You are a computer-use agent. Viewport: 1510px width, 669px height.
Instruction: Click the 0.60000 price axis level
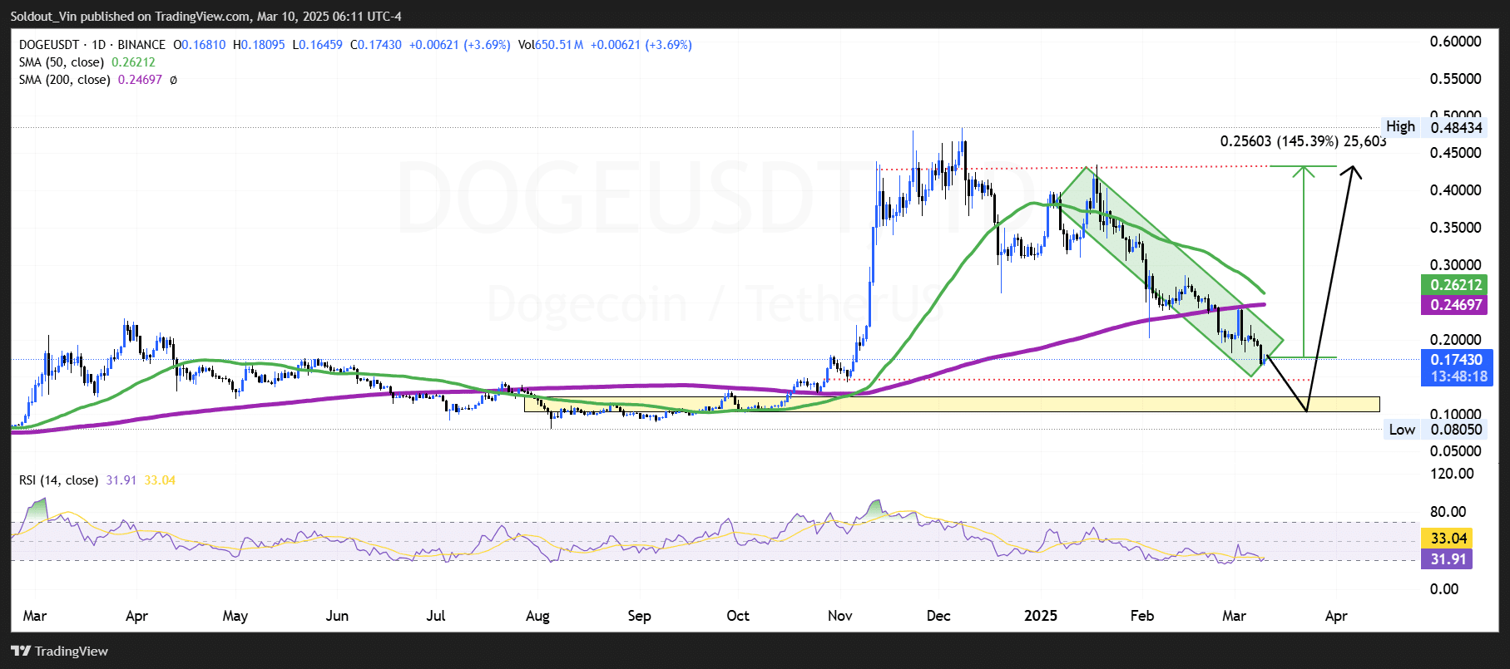pyautogui.click(x=1455, y=42)
